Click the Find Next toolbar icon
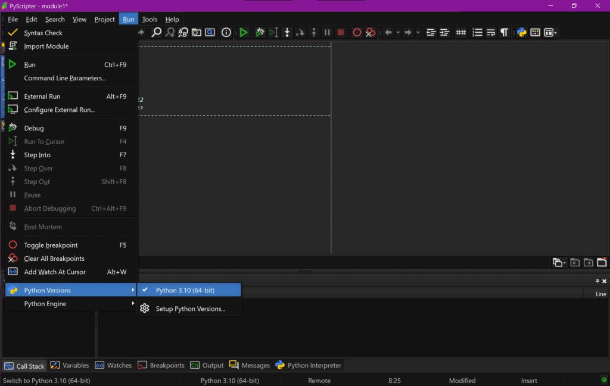This screenshot has width=610, height=386. tap(170, 32)
